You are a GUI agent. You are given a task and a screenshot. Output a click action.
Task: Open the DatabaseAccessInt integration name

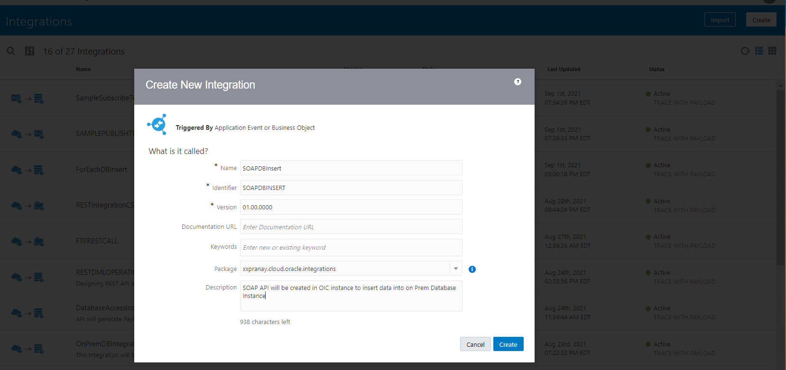point(105,308)
